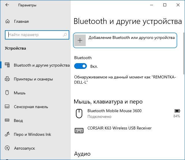The image size is (185, 160).
Task: Open Принтеры и сканеры section
Action: 35,79
